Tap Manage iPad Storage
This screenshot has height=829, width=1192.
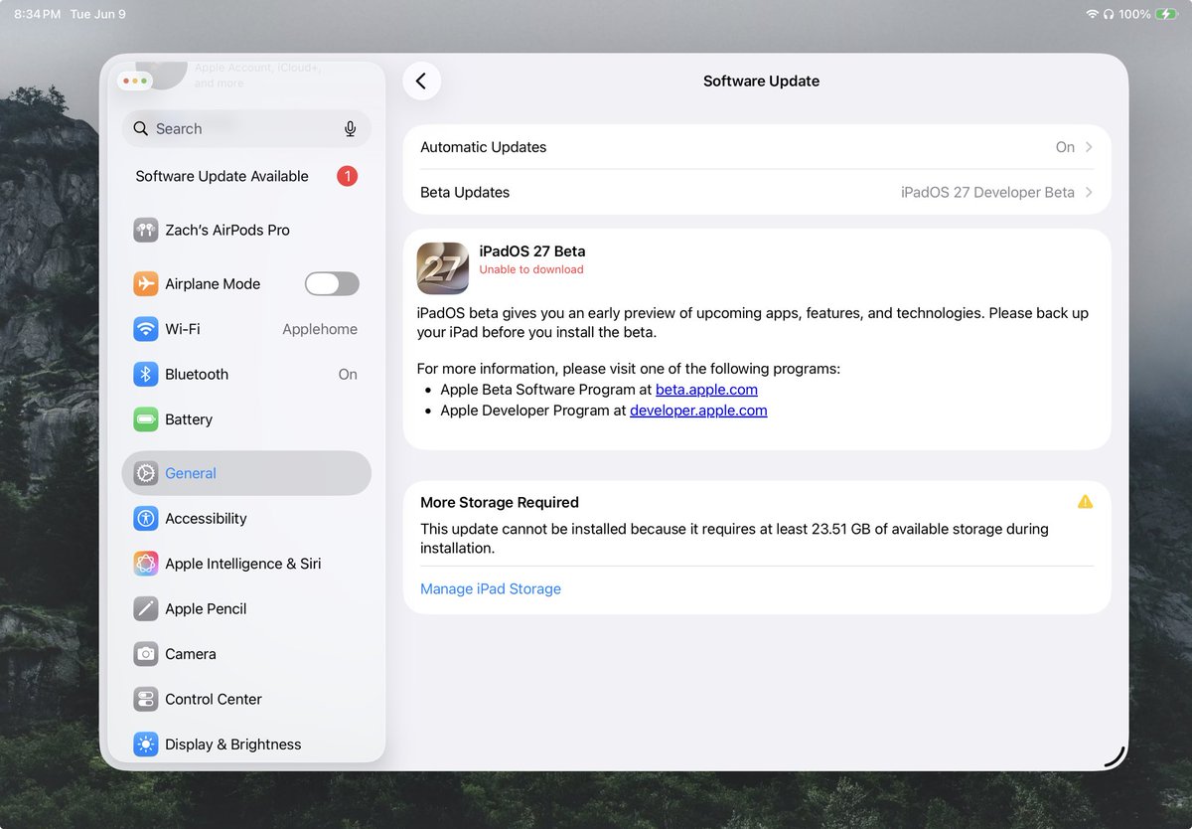(x=491, y=589)
